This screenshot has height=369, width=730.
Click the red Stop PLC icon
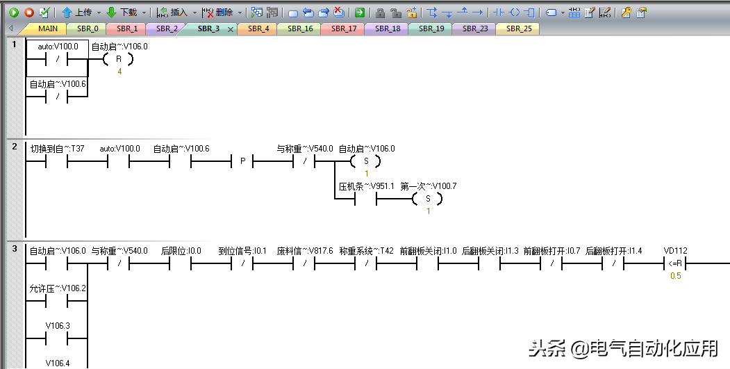(29, 13)
